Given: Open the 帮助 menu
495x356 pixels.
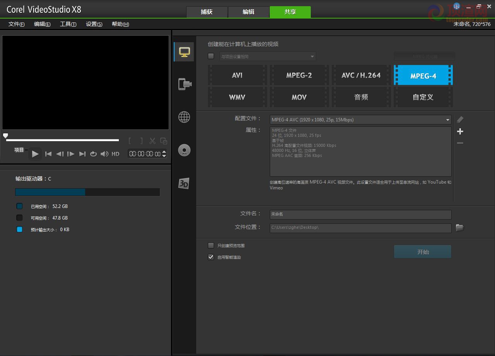Looking at the screenshot, I should [120, 24].
